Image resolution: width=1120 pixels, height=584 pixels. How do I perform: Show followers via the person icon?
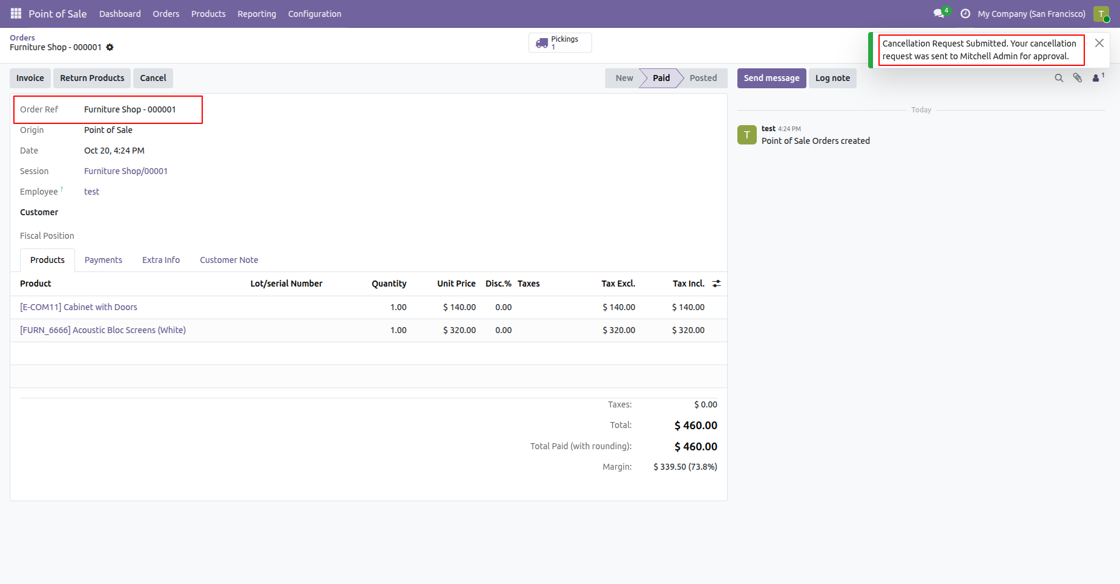click(1098, 77)
